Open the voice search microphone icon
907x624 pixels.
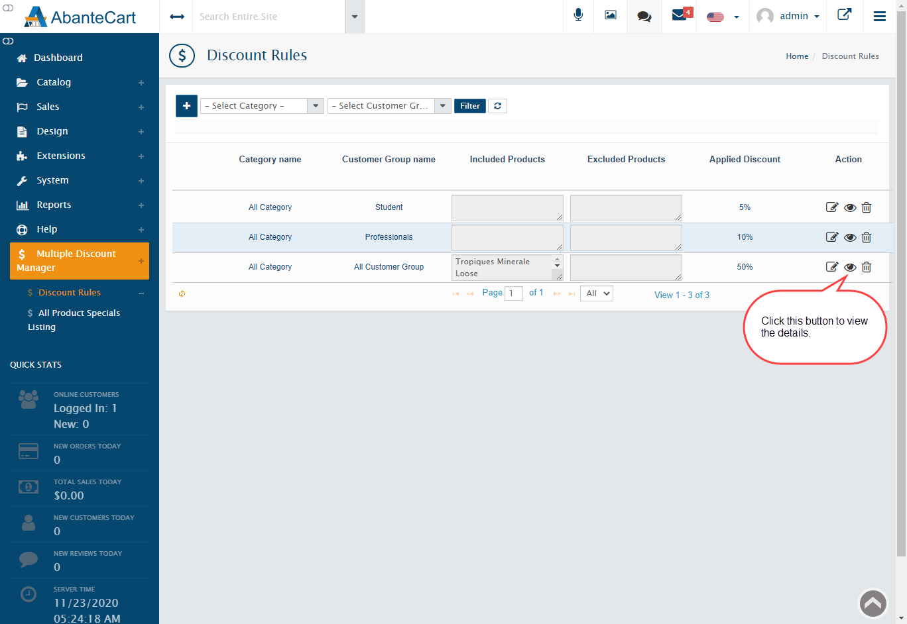pos(578,16)
